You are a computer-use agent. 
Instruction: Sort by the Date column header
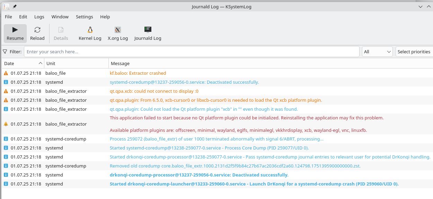point(23,63)
